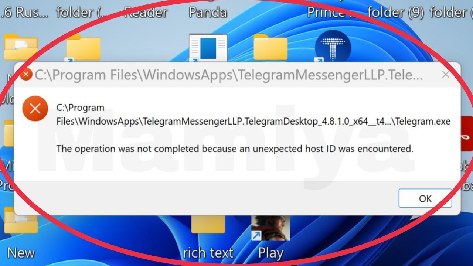Click the small error icon in title bar
Screen dimensions: 473x266
pyautogui.click(x=26, y=75)
